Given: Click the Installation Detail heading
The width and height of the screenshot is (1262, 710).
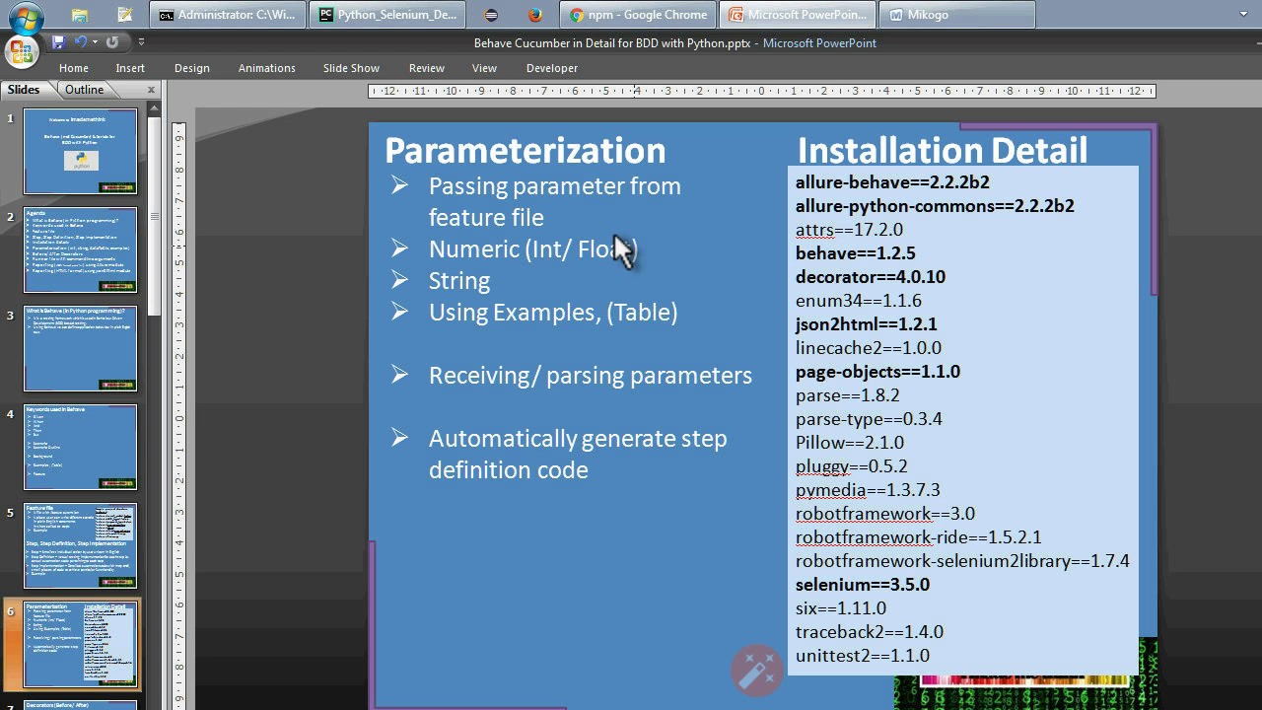Looking at the screenshot, I should 942,151.
